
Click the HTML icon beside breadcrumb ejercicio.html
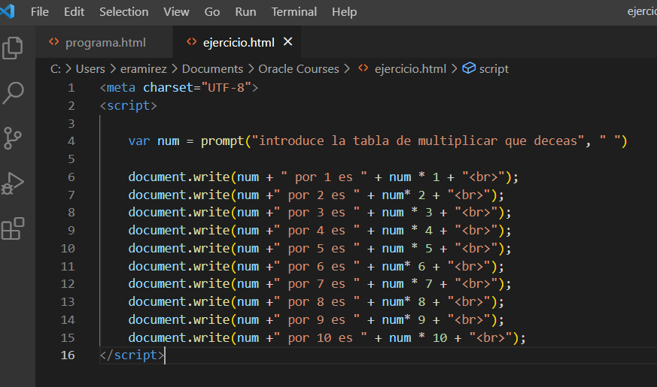point(363,68)
